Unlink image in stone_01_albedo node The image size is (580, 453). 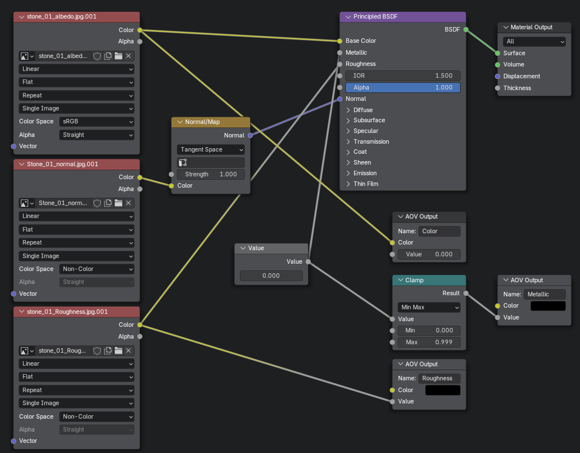[x=128, y=56]
